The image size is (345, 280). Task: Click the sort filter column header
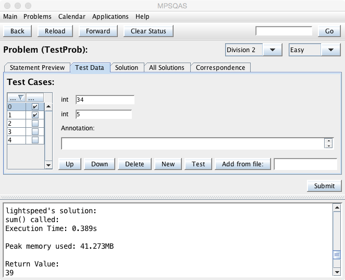(x=17, y=98)
